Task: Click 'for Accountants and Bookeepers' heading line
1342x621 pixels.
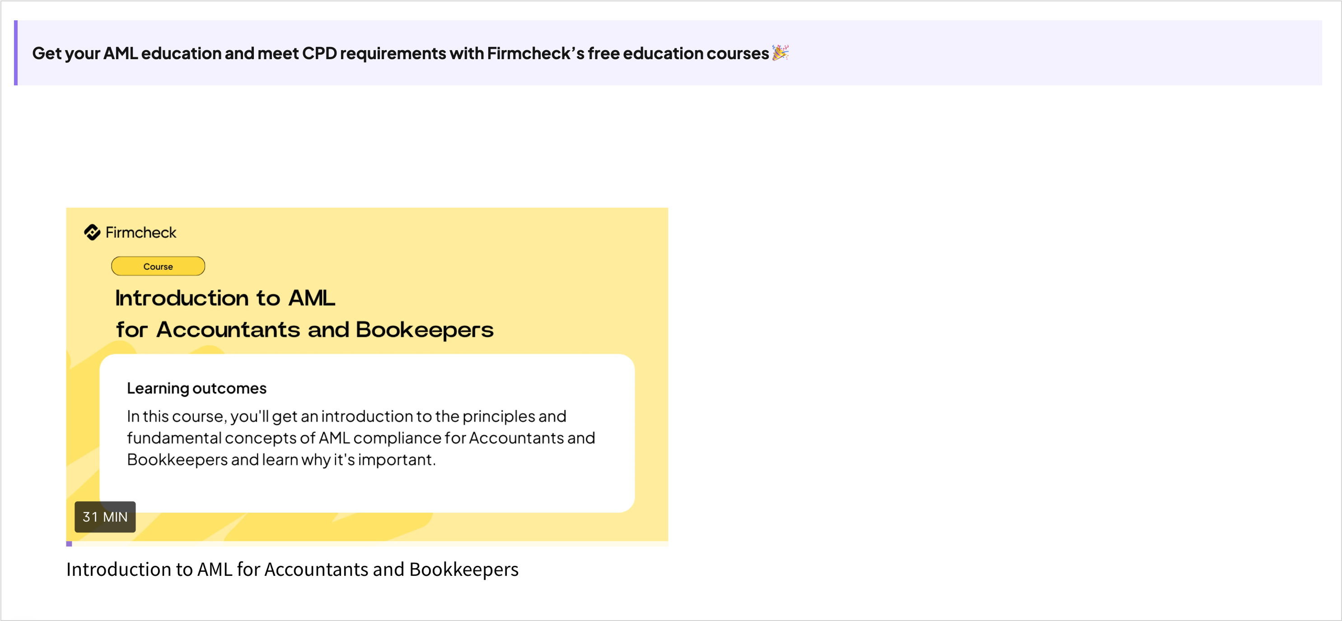Action: (305, 330)
